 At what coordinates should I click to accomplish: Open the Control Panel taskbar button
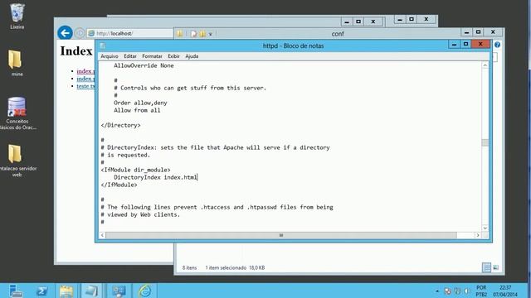click(119, 291)
